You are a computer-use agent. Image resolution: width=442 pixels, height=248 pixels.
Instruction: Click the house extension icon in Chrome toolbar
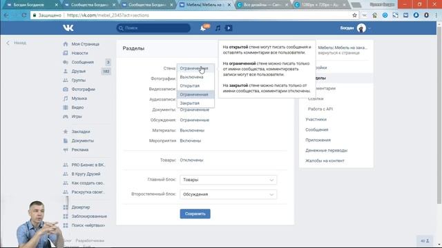[374, 15]
